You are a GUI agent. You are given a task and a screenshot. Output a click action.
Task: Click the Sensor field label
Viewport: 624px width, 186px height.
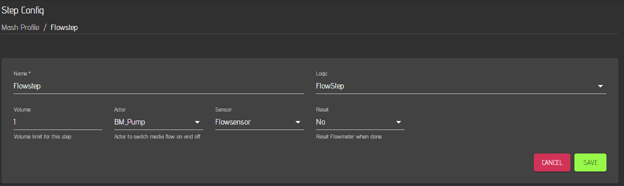223,109
